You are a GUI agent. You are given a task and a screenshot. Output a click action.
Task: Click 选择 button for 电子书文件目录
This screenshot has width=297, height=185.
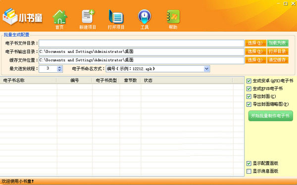click(255, 43)
